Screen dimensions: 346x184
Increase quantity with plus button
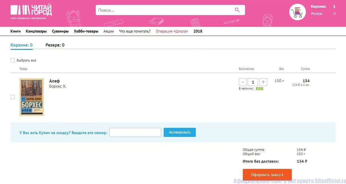tap(263, 82)
